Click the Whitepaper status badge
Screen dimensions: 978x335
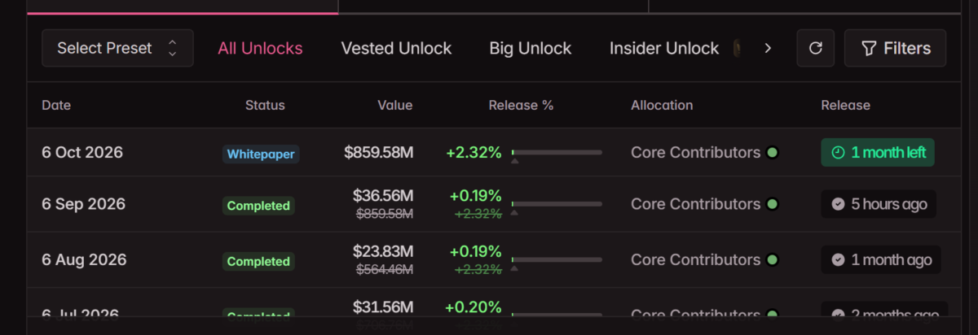261,154
